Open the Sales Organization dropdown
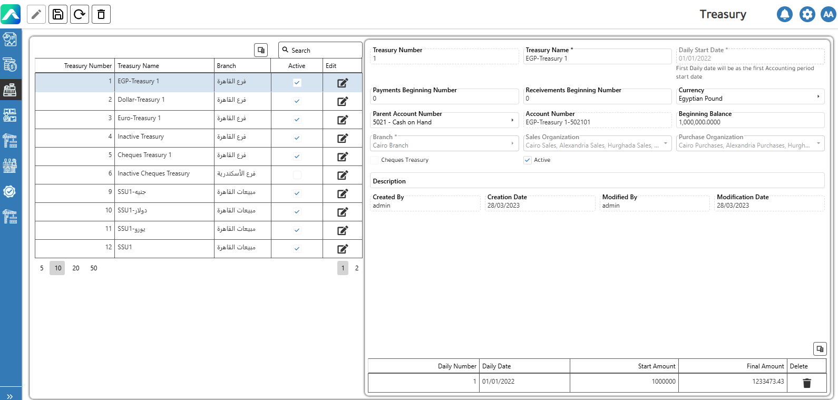This screenshot has height=400, width=838. pyautogui.click(x=665, y=143)
